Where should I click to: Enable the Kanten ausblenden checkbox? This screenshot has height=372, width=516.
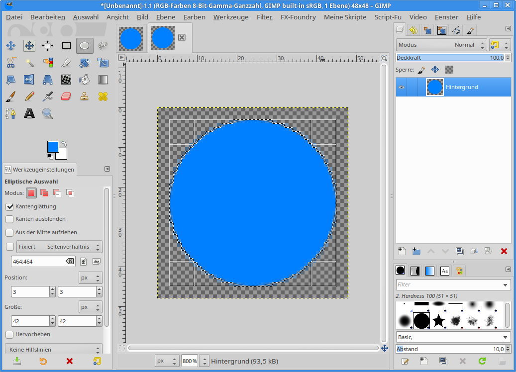pos(9,219)
